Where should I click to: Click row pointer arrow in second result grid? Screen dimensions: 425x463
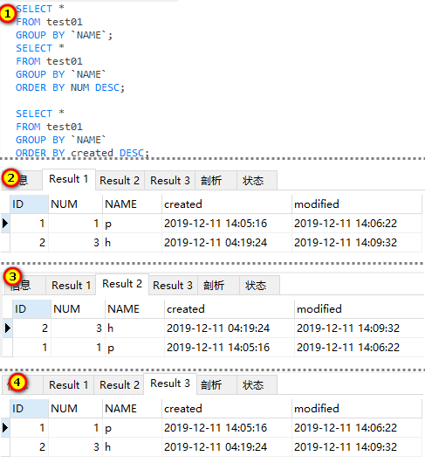8,328
